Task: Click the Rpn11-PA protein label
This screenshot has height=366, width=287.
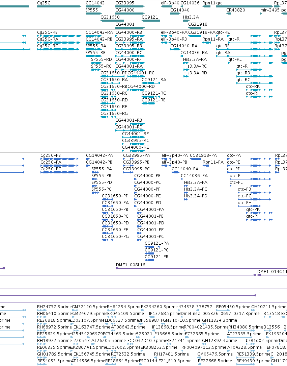Action: pyautogui.click(x=213, y=162)
